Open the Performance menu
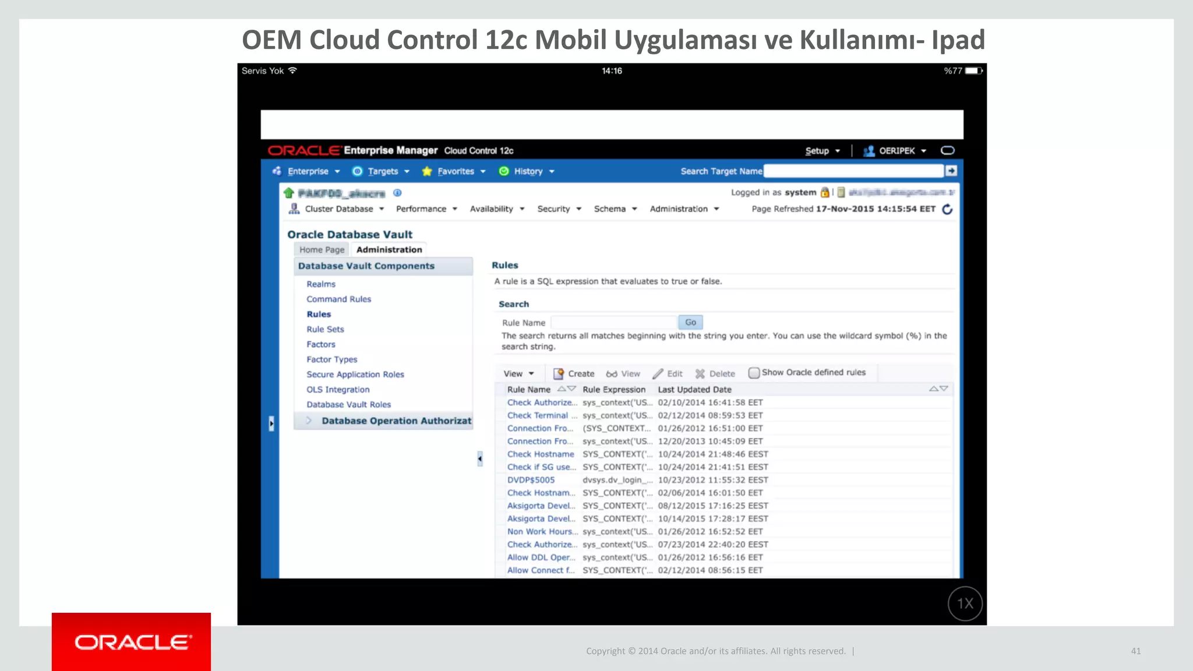 click(x=426, y=209)
